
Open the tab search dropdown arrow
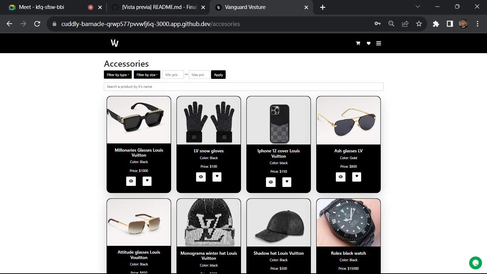click(x=418, y=6)
